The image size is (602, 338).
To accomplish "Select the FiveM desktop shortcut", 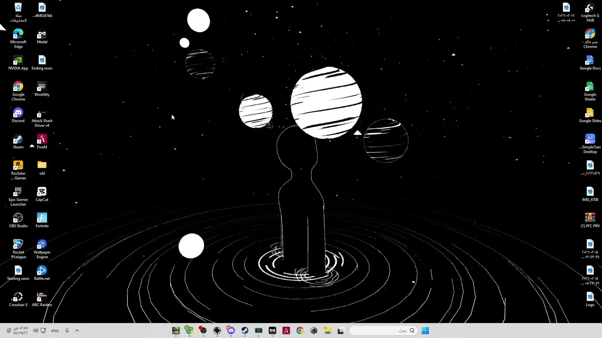I will (x=42, y=142).
